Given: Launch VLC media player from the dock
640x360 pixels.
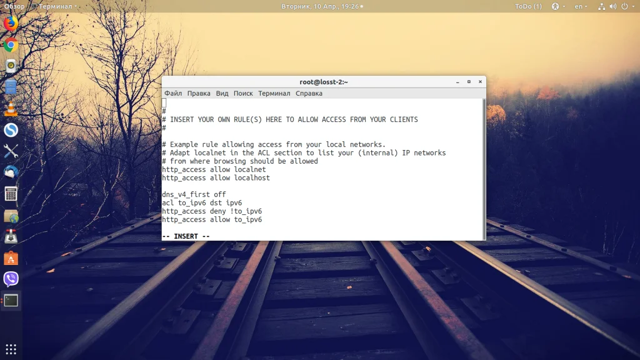Looking at the screenshot, I should coord(11,109).
